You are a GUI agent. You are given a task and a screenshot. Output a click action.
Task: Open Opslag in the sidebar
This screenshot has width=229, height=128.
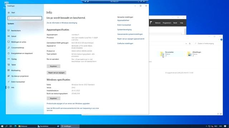(14, 59)
